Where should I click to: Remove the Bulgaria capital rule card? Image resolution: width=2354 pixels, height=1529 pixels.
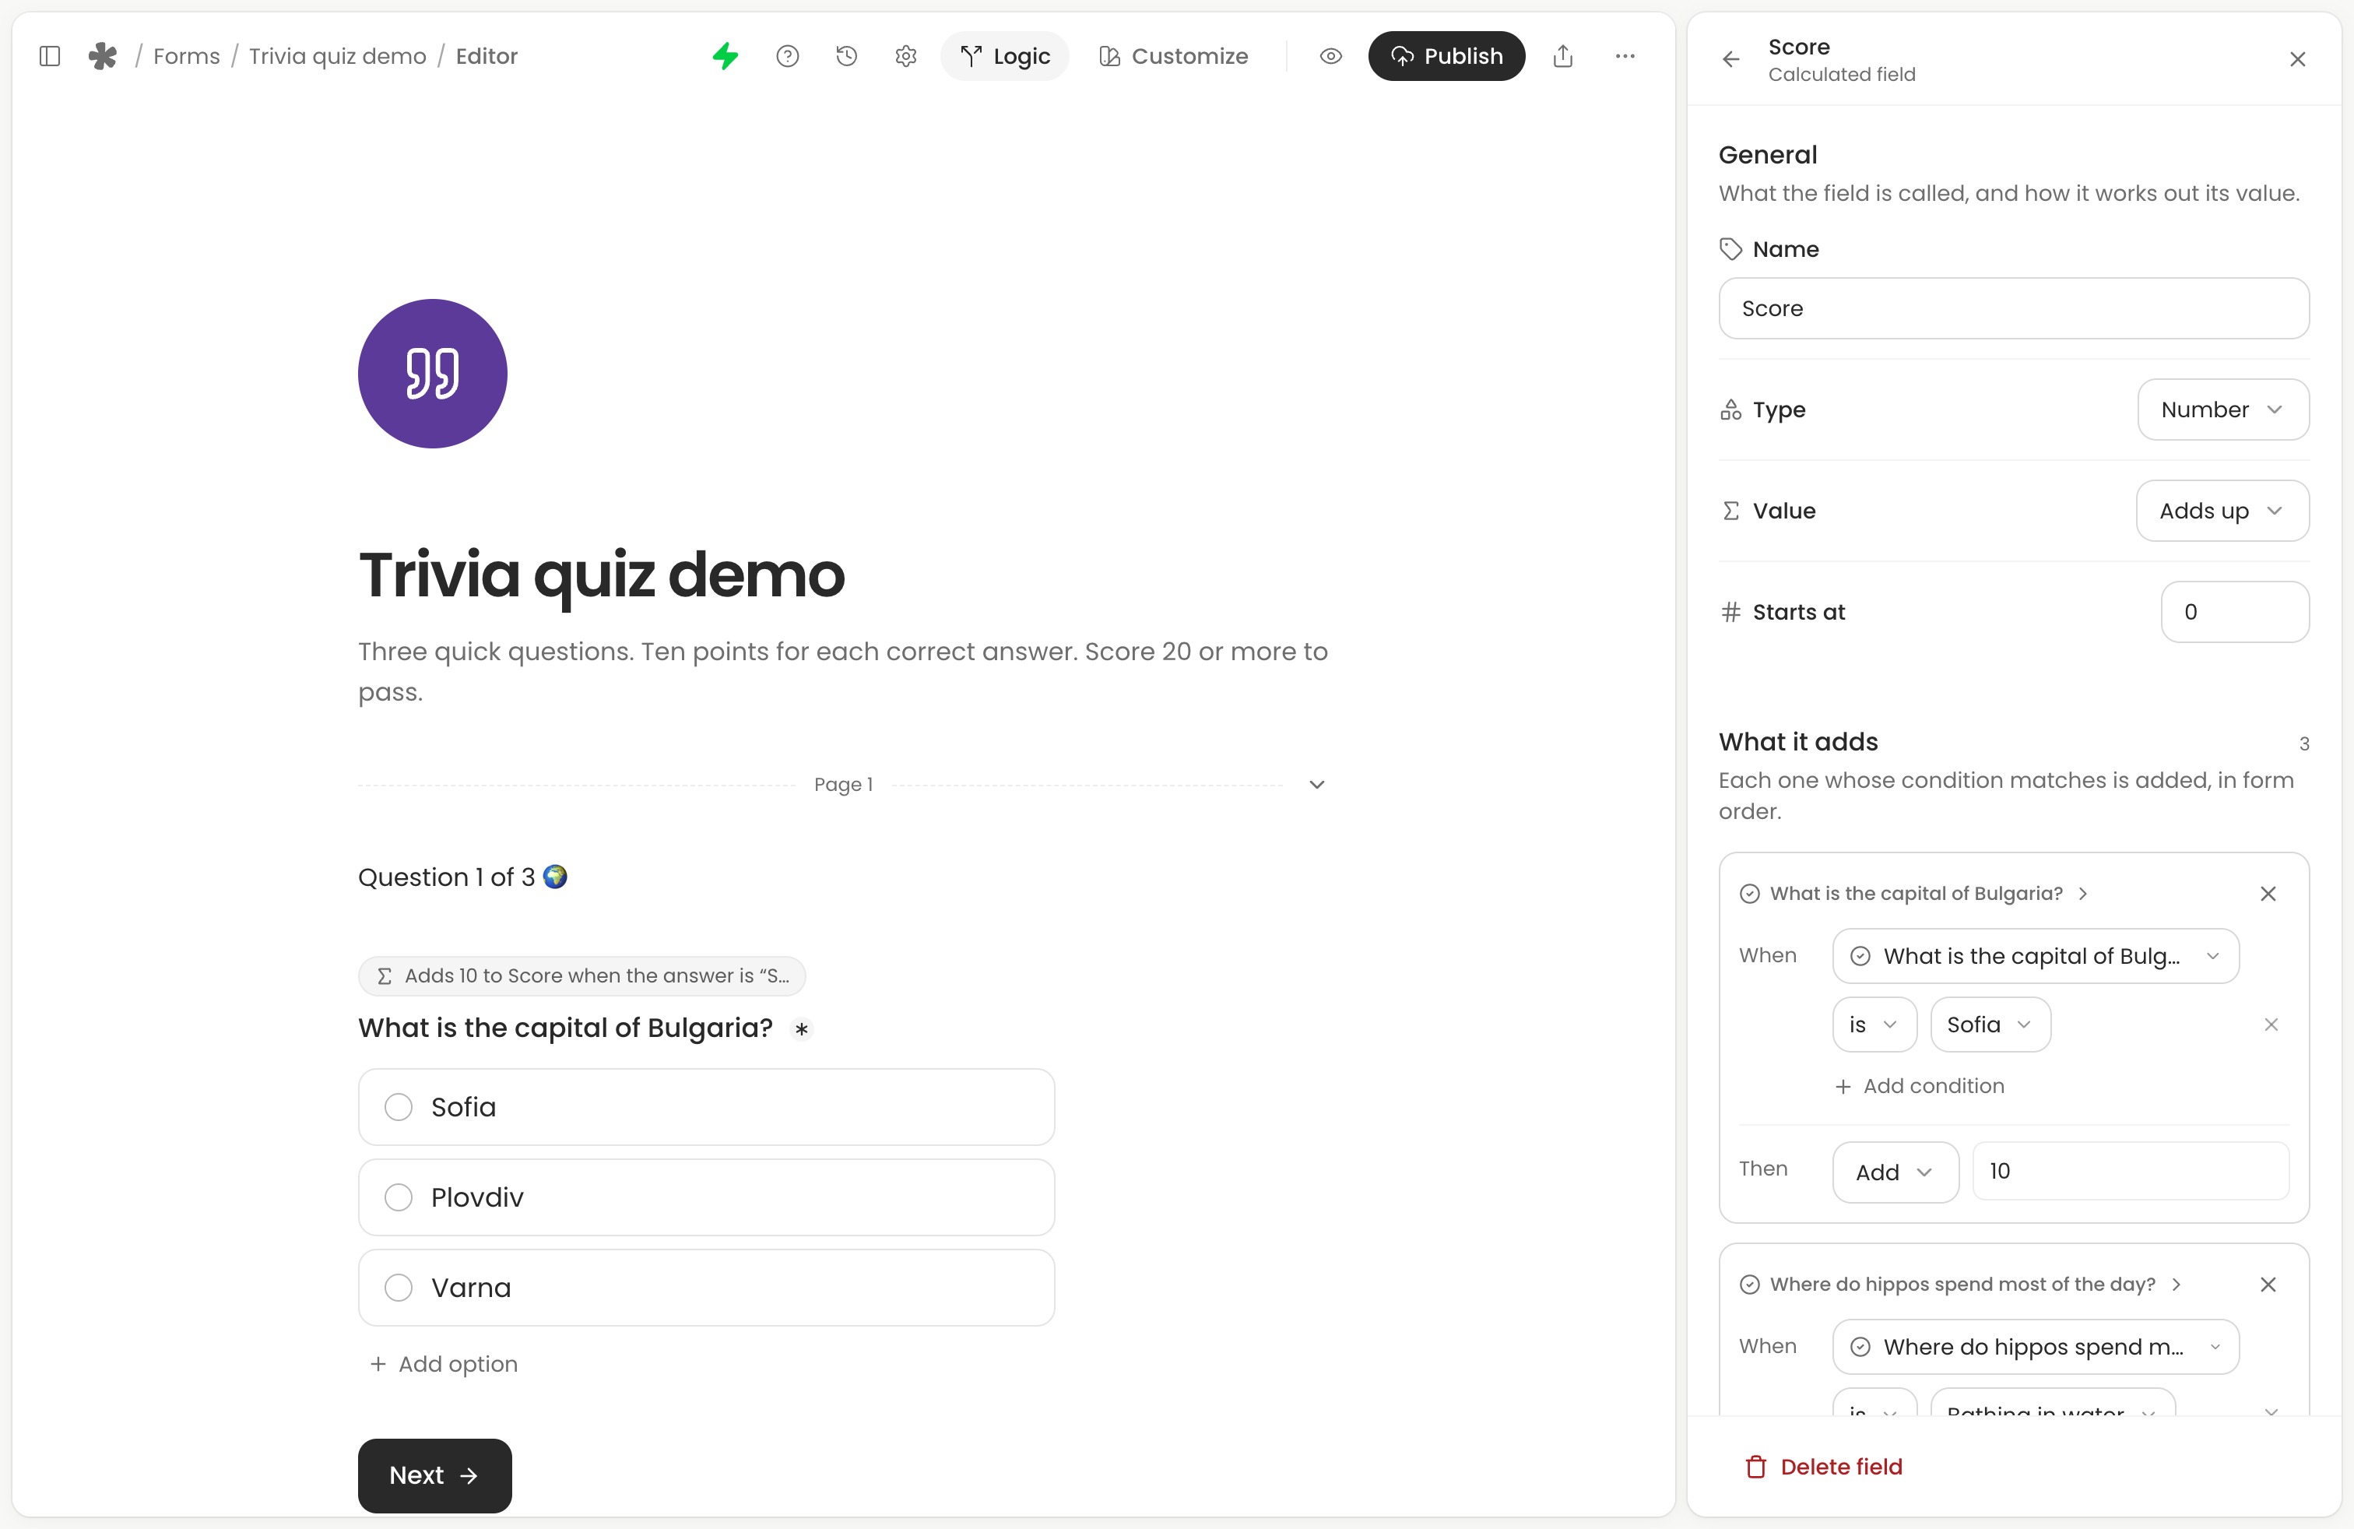2269,894
